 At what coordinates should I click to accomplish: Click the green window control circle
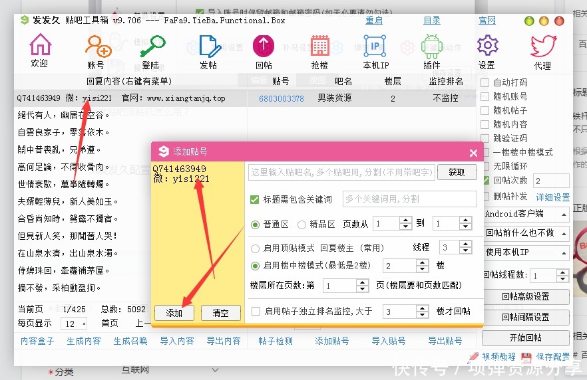pos(529,21)
